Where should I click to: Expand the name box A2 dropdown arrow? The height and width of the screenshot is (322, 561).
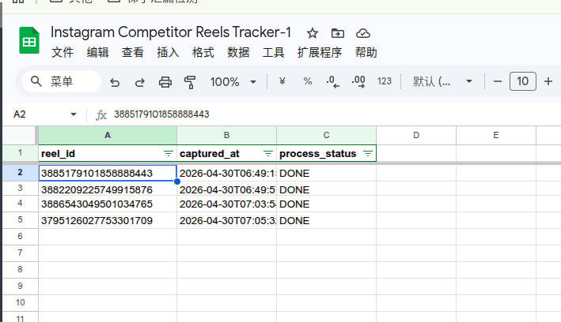(x=74, y=114)
